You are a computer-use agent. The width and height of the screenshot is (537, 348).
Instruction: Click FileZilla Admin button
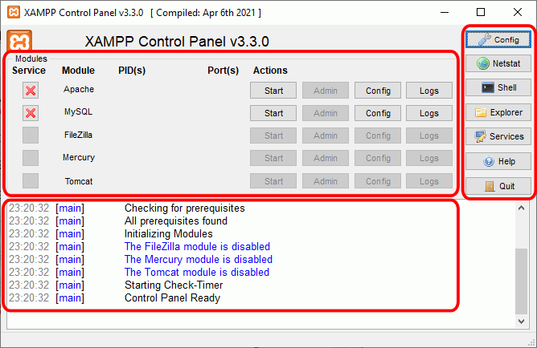326,136
